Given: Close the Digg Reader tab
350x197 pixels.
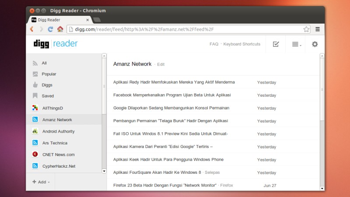Looking at the screenshot, I should [87, 20].
